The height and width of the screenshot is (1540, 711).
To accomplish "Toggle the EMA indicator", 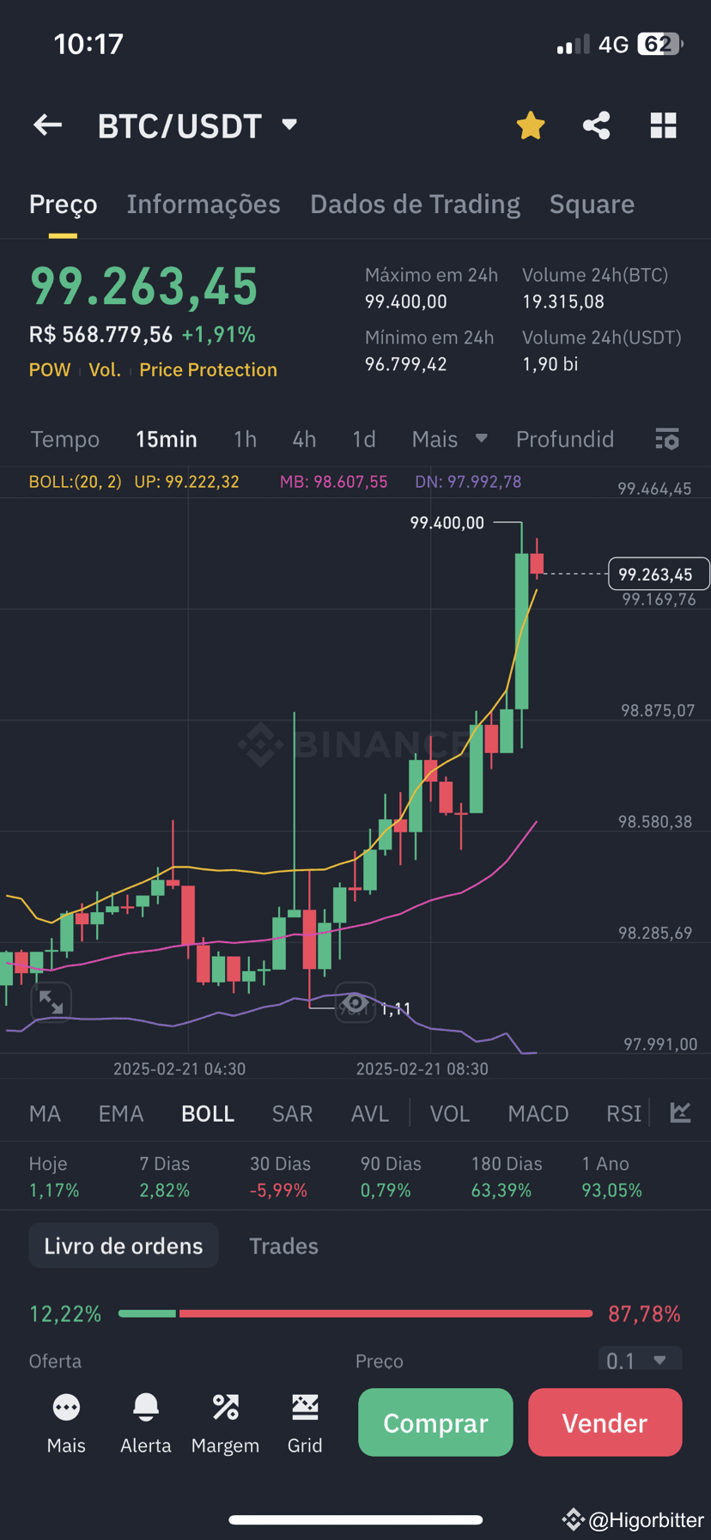I will coord(120,1113).
